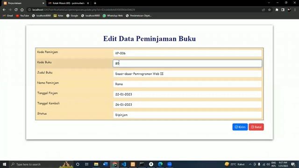
Task: Click the Kode Peminjam label
Action: [48, 52]
